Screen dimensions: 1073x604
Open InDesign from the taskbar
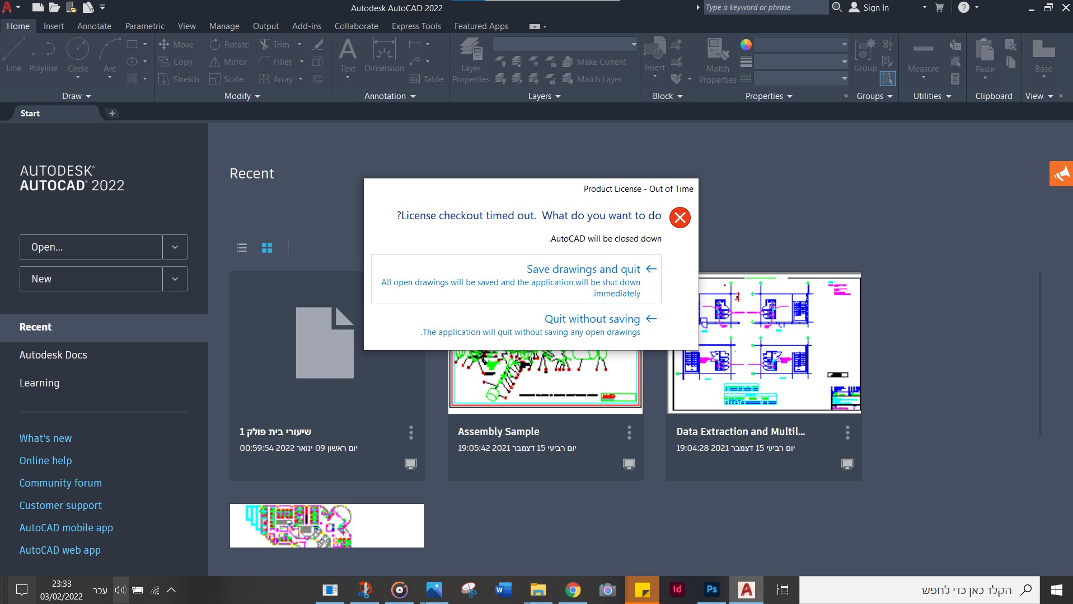(x=677, y=589)
